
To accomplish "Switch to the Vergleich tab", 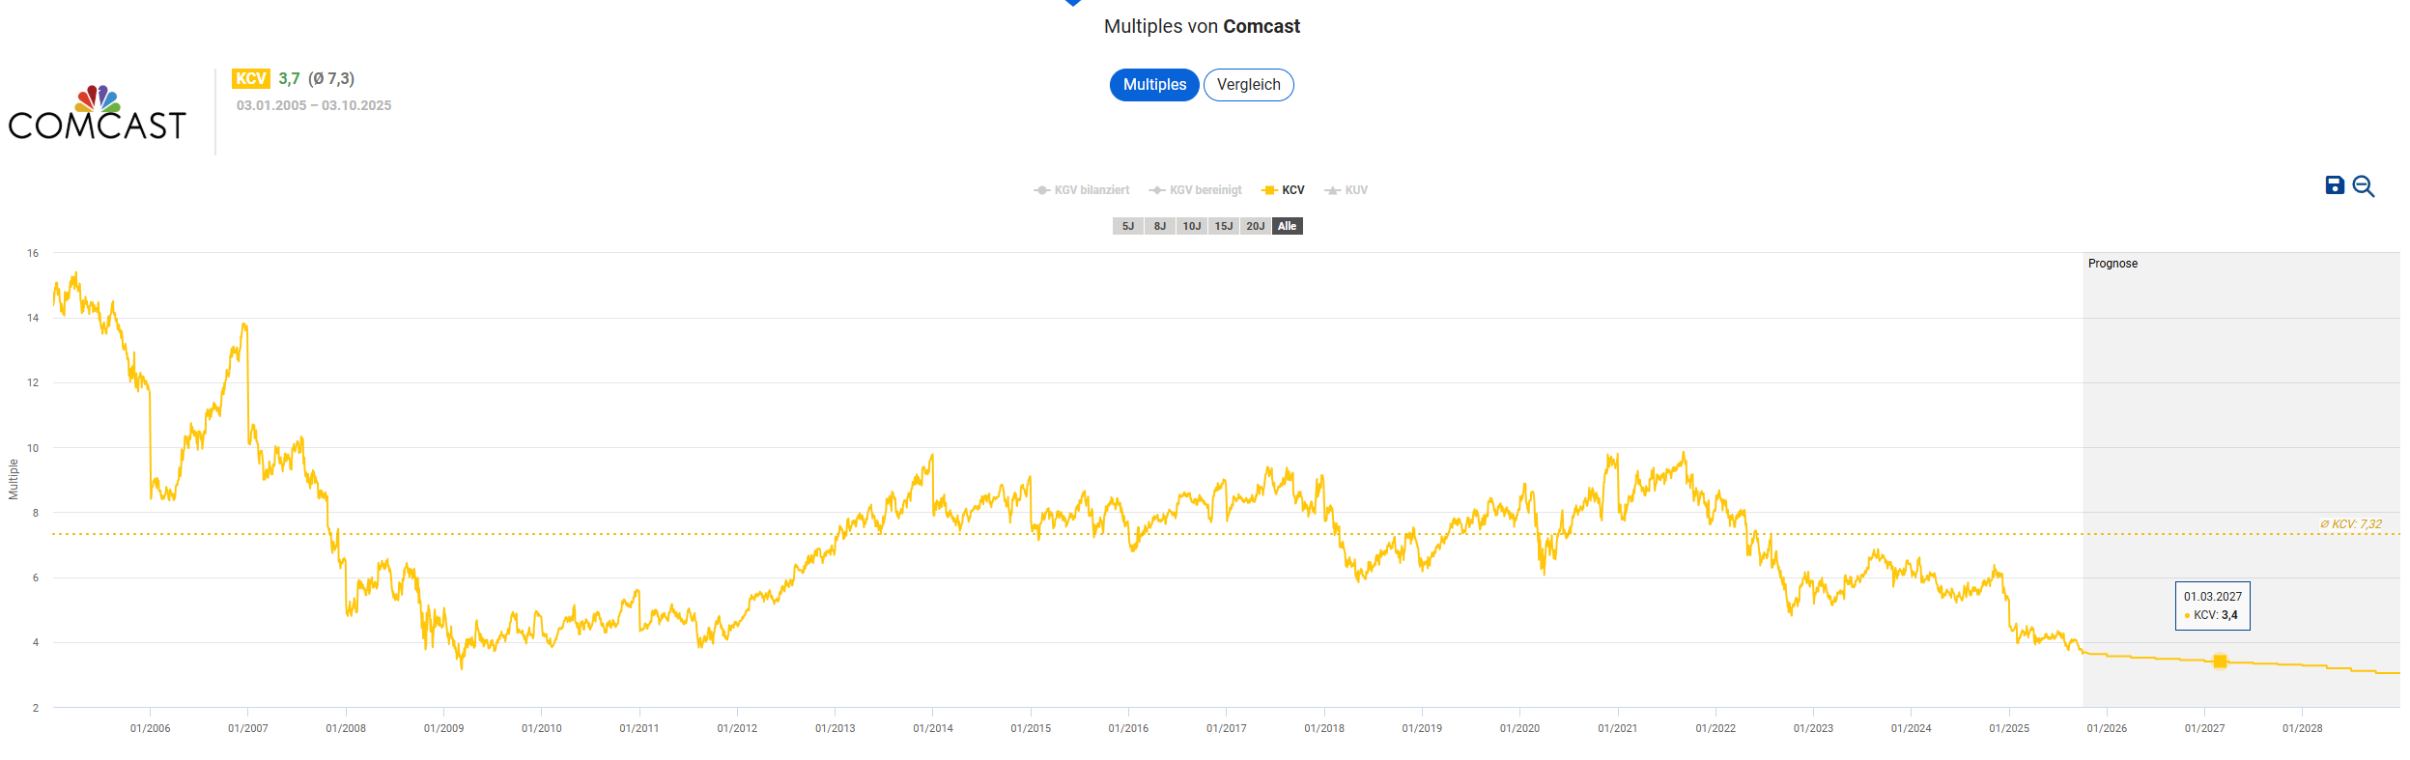I will (x=1248, y=85).
